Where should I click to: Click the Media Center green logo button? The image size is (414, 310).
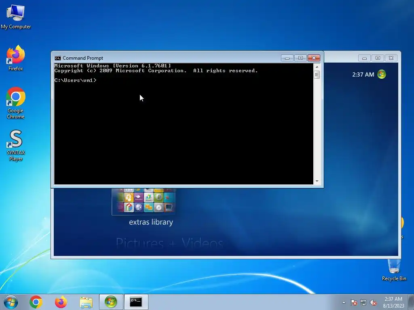(382, 74)
